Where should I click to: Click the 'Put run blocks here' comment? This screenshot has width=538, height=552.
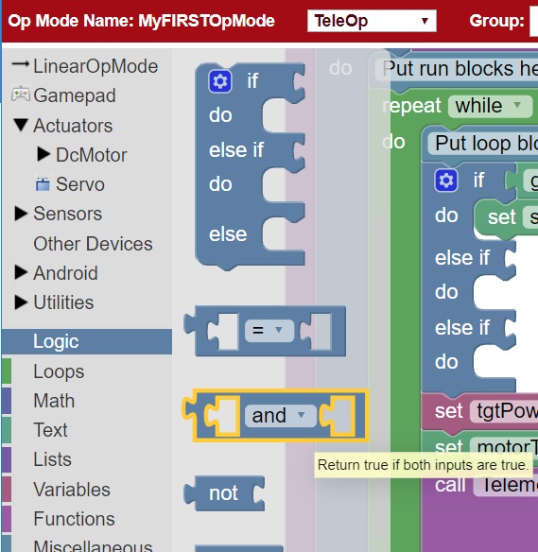pos(457,69)
